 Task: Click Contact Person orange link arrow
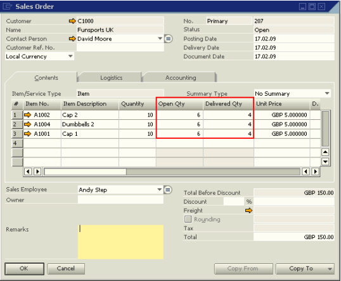pyautogui.click(x=72, y=39)
